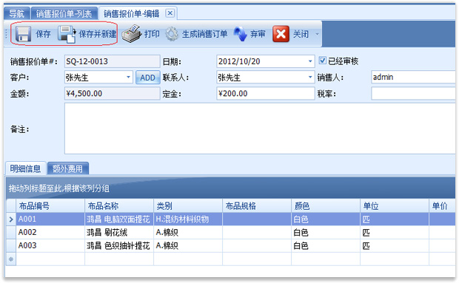Viewport: 459px width, 283px height.
Task: Click the 打印 printer icon
Action: click(x=132, y=34)
